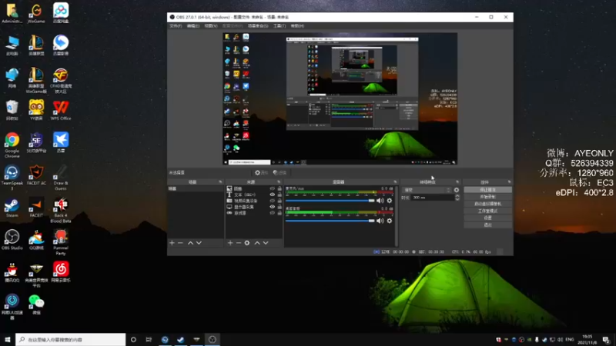Undock the Scene Transitions panel via header icon
This screenshot has height=346, width=616.
click(x=457, y=182)
